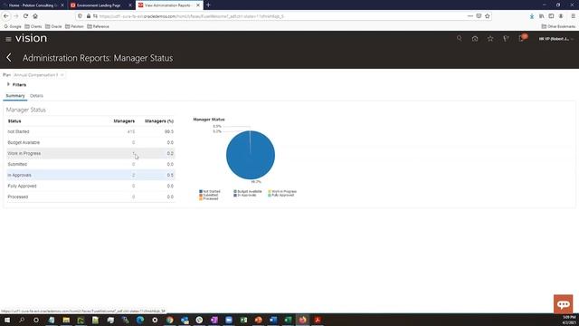Open the Google bookmark
This screenshot has width=579, height=326.
(13, 26)
